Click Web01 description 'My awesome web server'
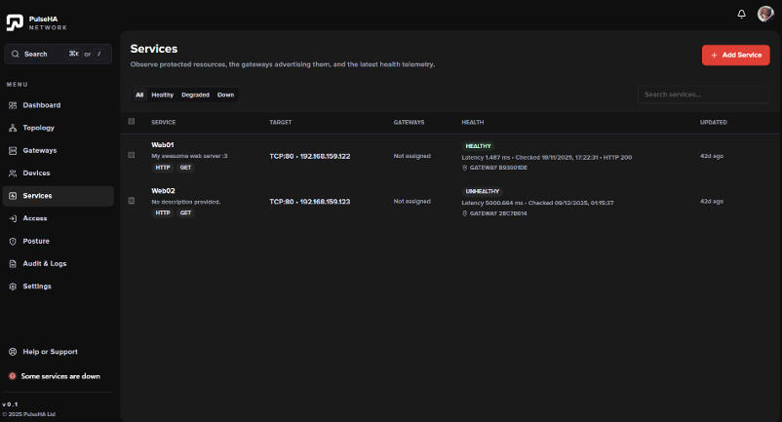Image resolution: width=782 pixels, height=422 pixels. click(x=189, y=157)
